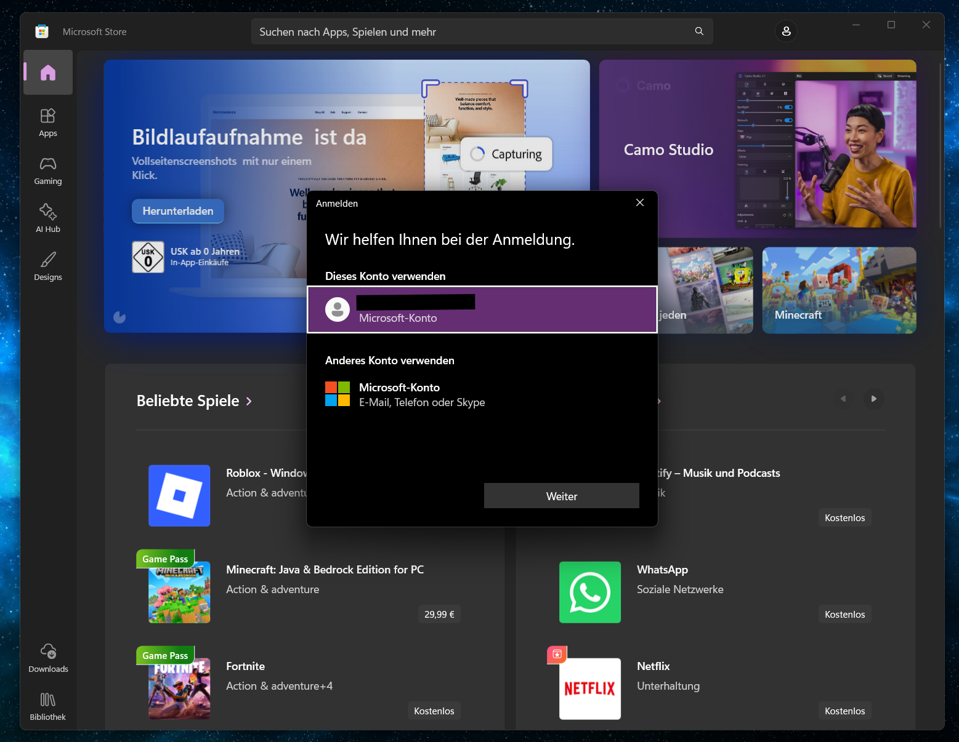The width and height of the screenshot is (959, 742).
Task: Click the search magnifier icon
Action: 699,31
